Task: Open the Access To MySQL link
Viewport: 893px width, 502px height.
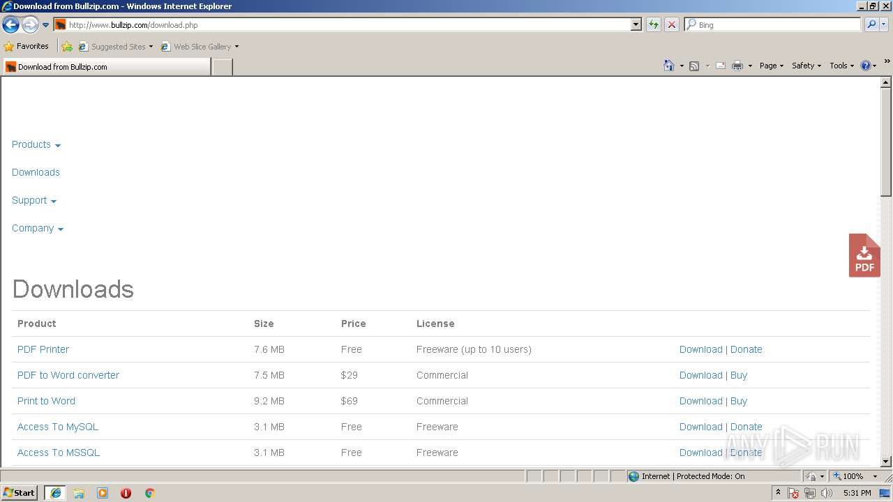Action: (58, 427)
